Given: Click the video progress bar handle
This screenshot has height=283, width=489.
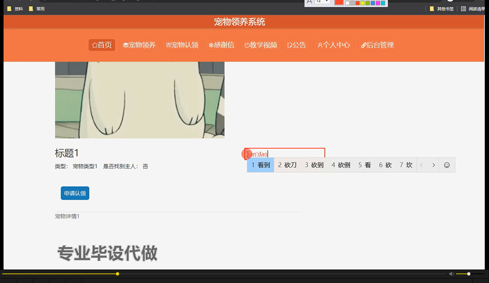Looking at the screenshot, I should pyautogui.click(x=117, y=274).
